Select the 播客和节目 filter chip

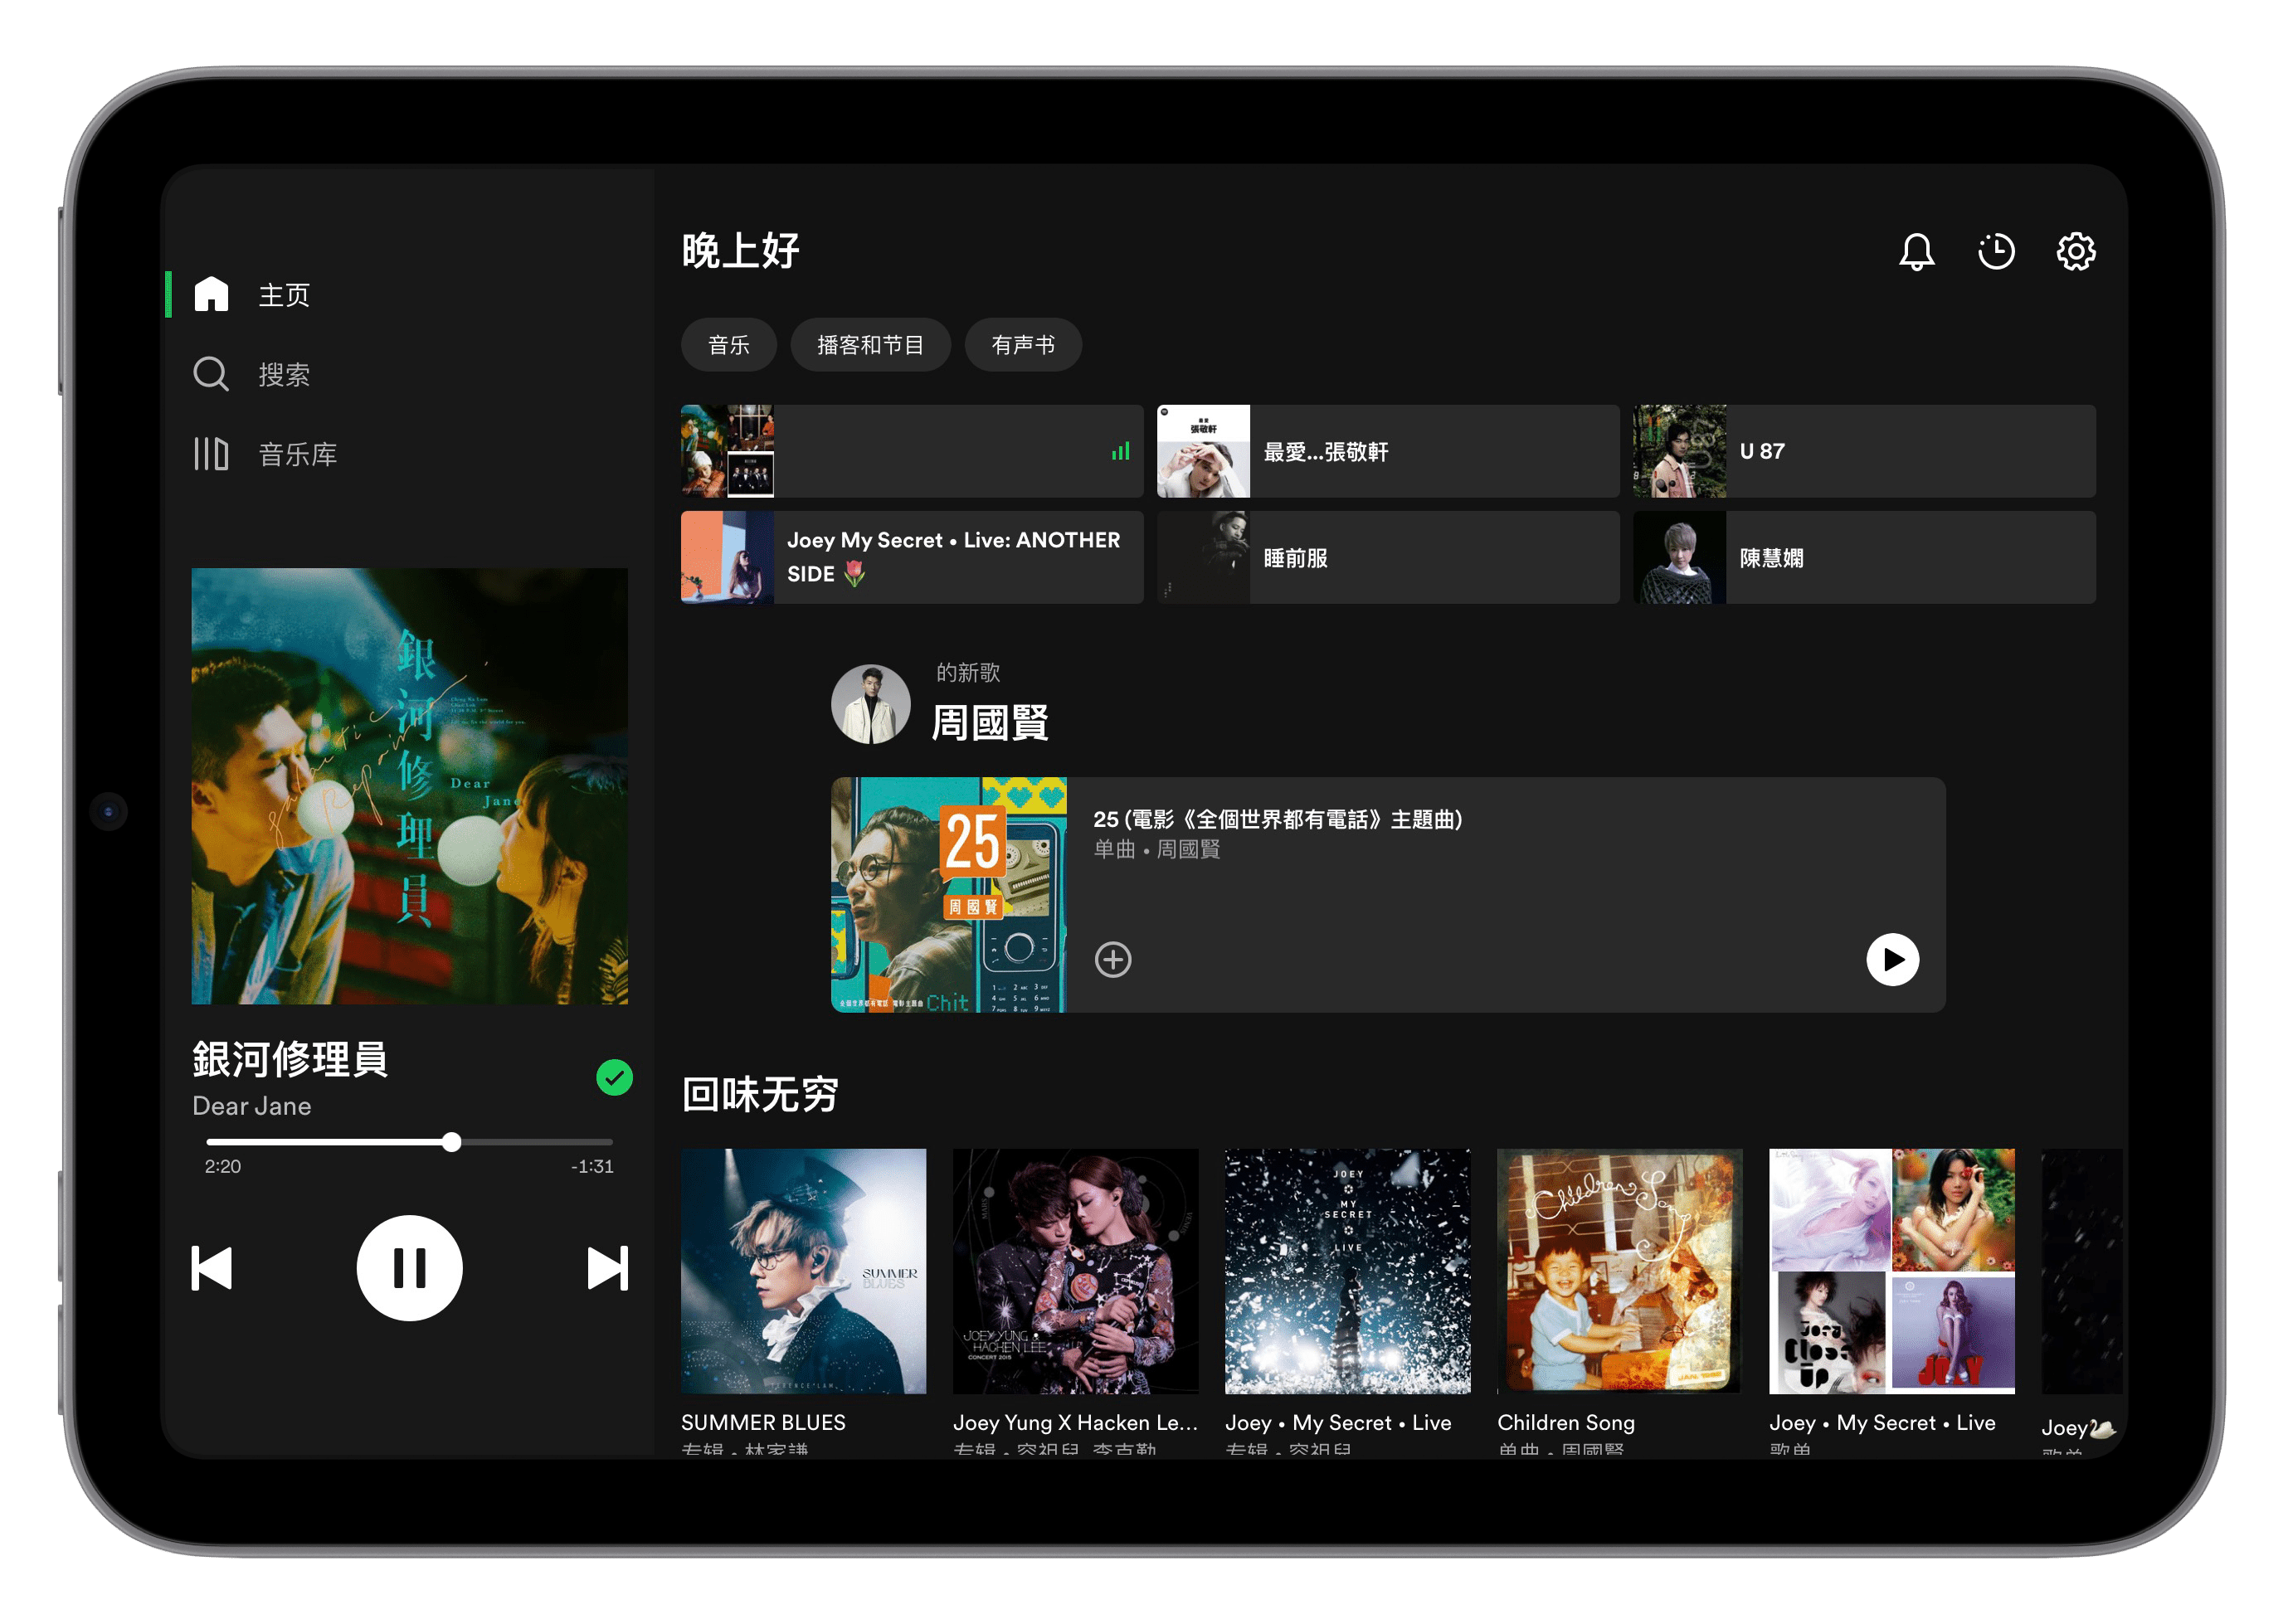click(x=870, y=345)
